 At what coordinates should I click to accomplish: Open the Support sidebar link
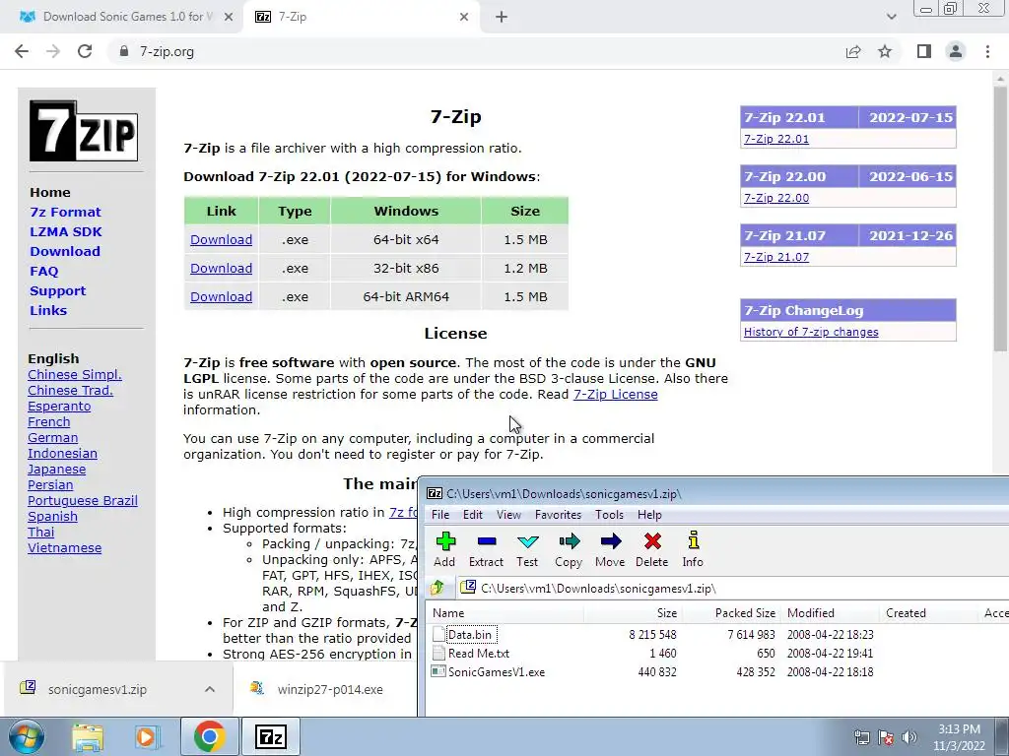pos(57,290)
